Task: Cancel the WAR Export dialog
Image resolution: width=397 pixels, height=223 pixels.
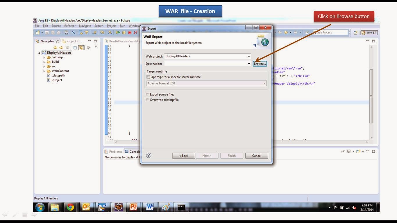Action: 256,155
